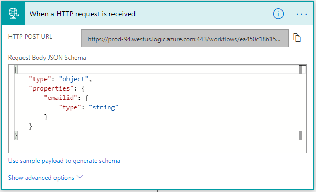The image size is (316, 192).
Task: Click inside the Request Body JSON Schema editor
Action: coord(157,109)
